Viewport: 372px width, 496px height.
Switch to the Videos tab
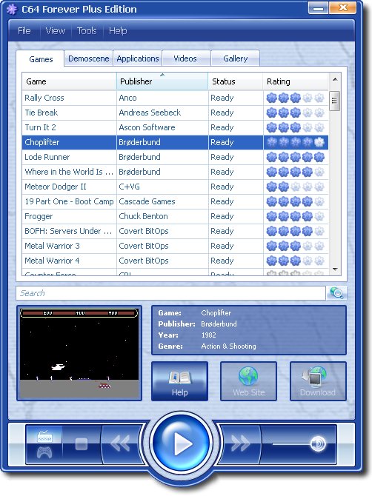pyautogui.click(x=185, y=58)
